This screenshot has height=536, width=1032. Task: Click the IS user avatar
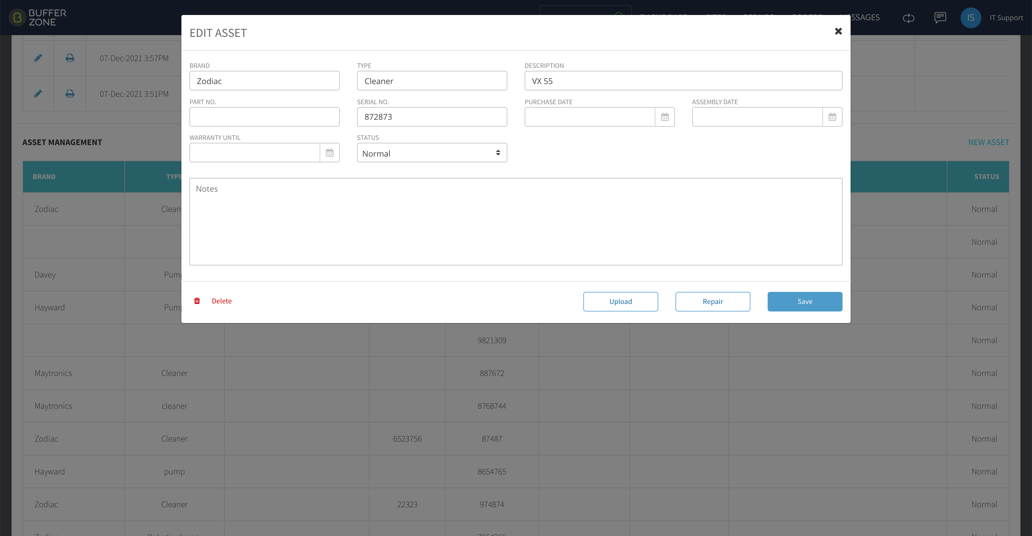pos(970,18)
